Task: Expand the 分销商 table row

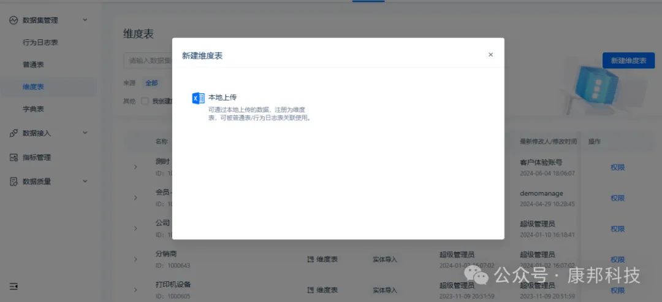Action: [135, 259]
